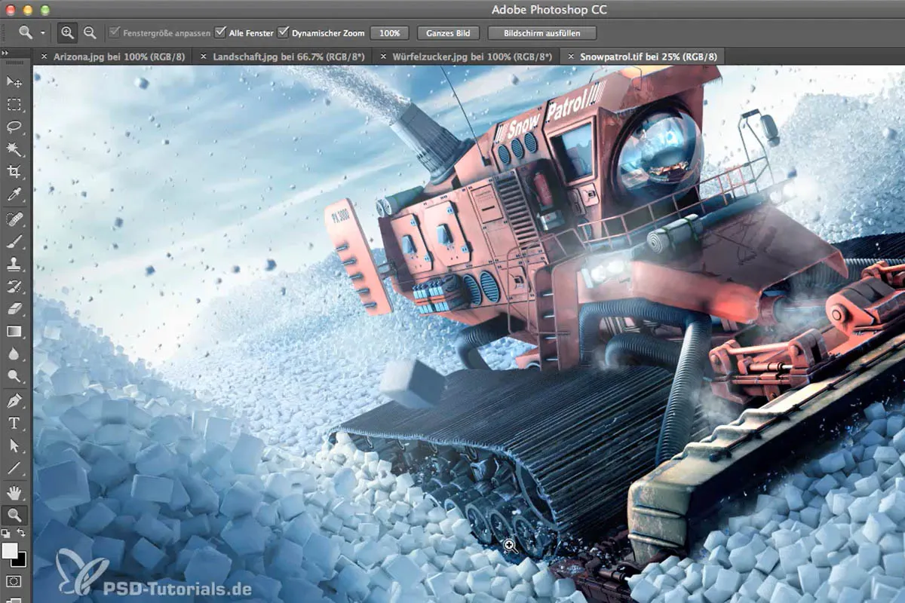Close the Arizona.jpg document tab
The height and width of the screenshot is (603, 905).
pos(43,57)
